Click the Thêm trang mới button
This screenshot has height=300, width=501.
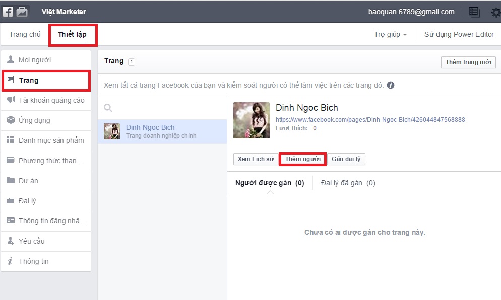point(468,62)
